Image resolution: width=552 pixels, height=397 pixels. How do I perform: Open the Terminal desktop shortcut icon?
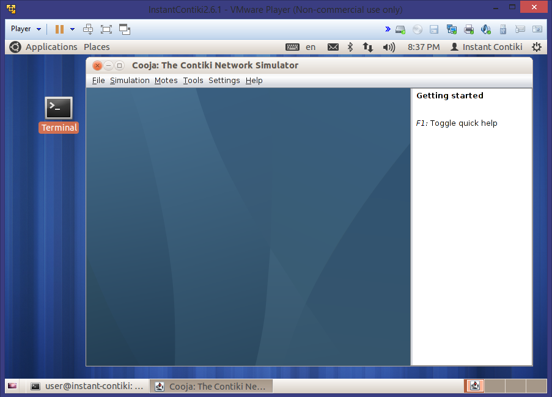point(59,115)
